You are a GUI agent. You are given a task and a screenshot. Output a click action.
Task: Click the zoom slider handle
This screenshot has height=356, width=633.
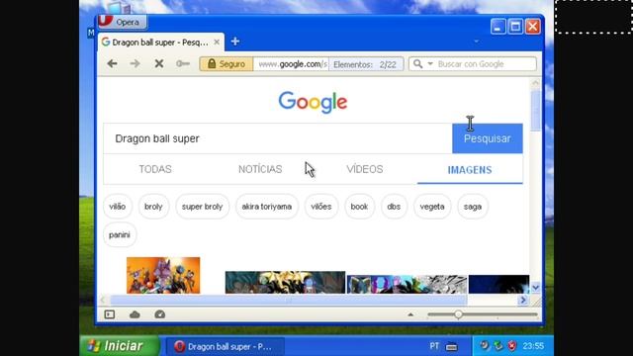pos(458,314)
